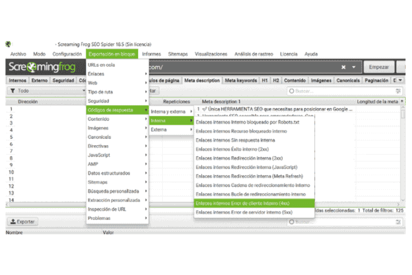This screenshot has width=412, height=275.
Task: Switch to the Meta keywords tab
Action: pos(241,80)
